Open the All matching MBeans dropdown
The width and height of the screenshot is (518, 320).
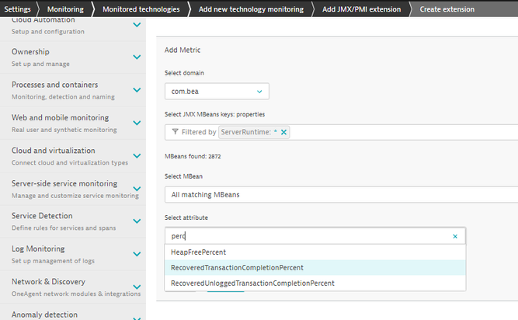click(x=342, y=195)
